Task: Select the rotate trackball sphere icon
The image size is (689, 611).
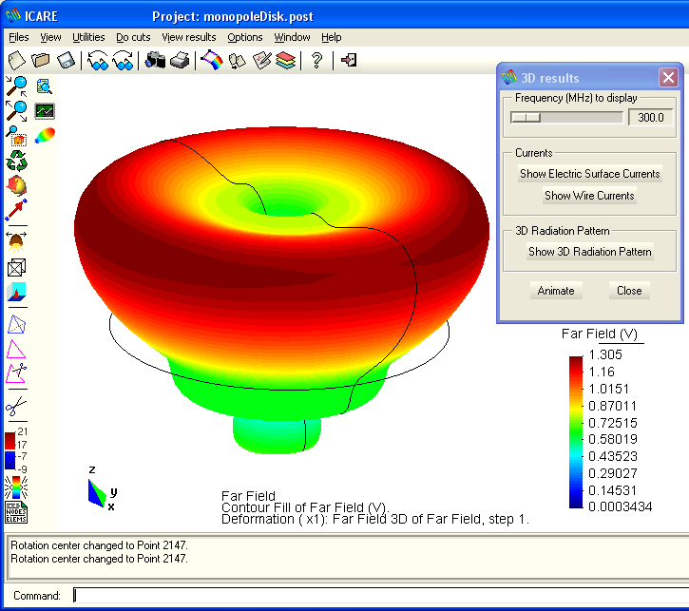Action: (17, 185)
